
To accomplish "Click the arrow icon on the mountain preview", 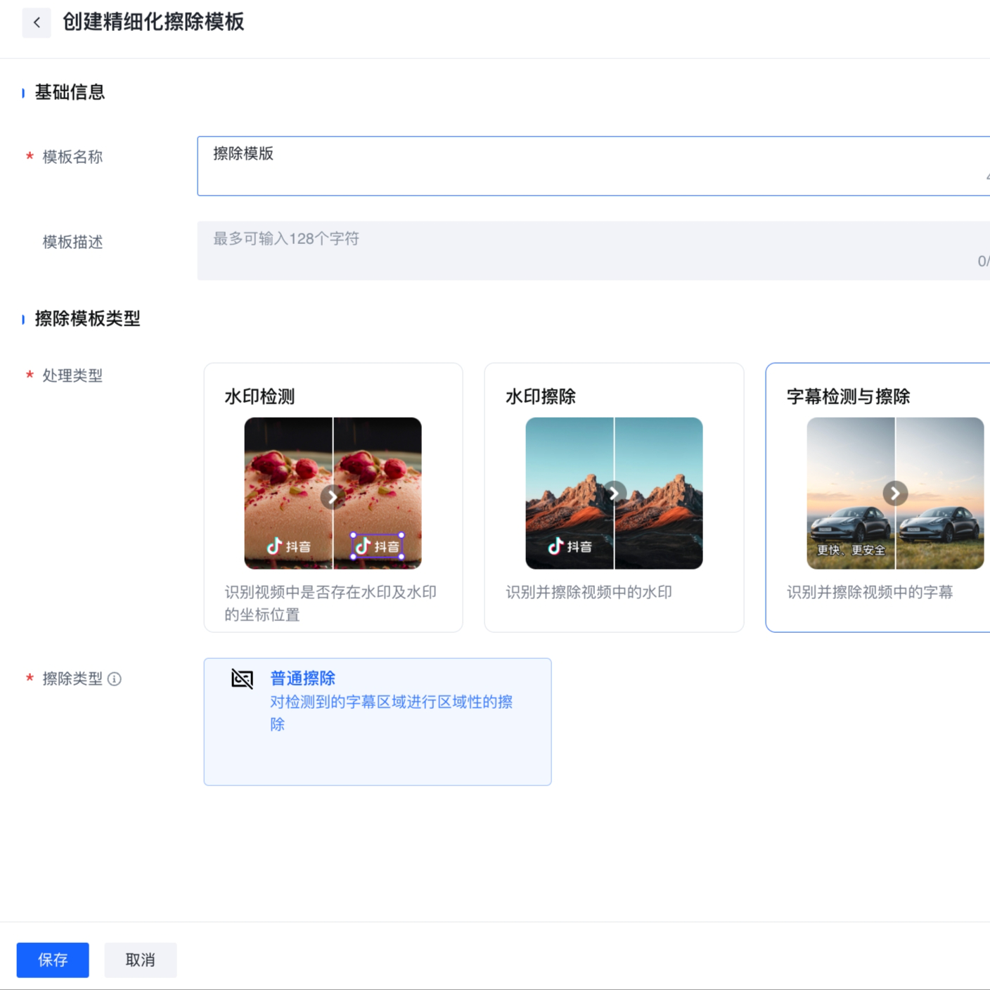I will point(614,493).
